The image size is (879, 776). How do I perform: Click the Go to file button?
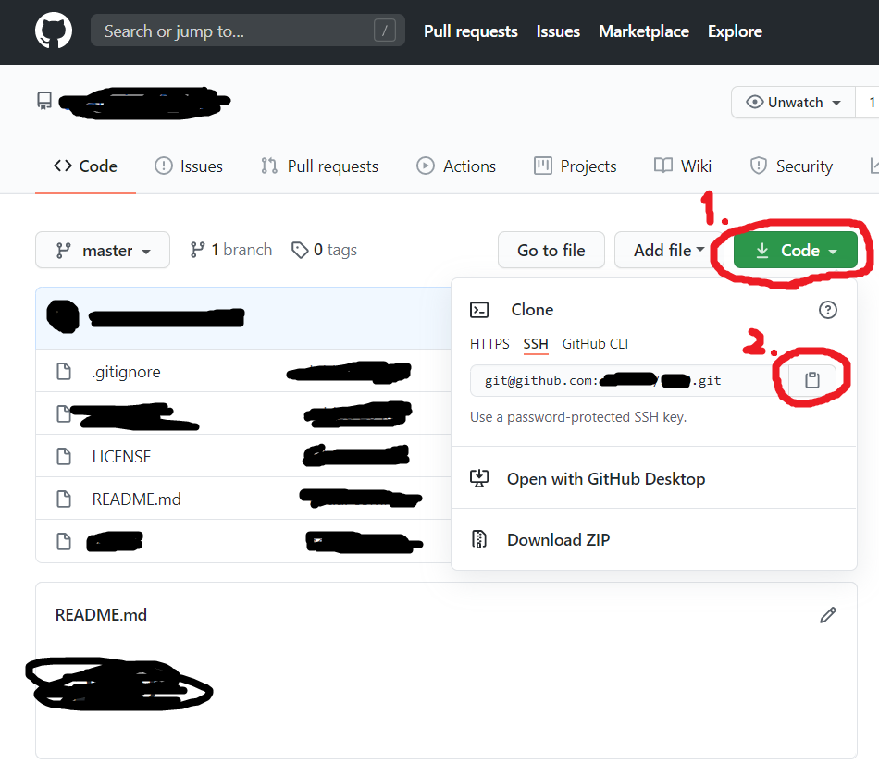pos(551,250)
